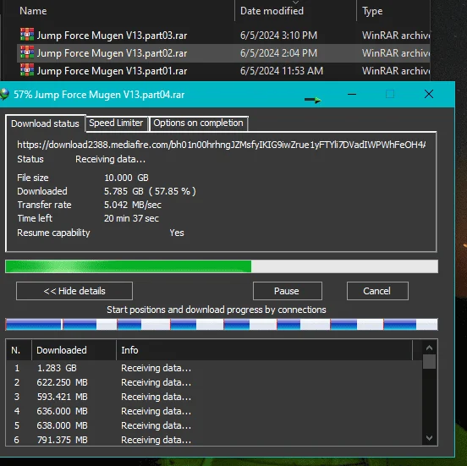The width and height of the screenshot is (467, 466).
Task: Click the transfer rate 5.042 MB/sec
Action: pyautogui.click(x=133, y=205)
